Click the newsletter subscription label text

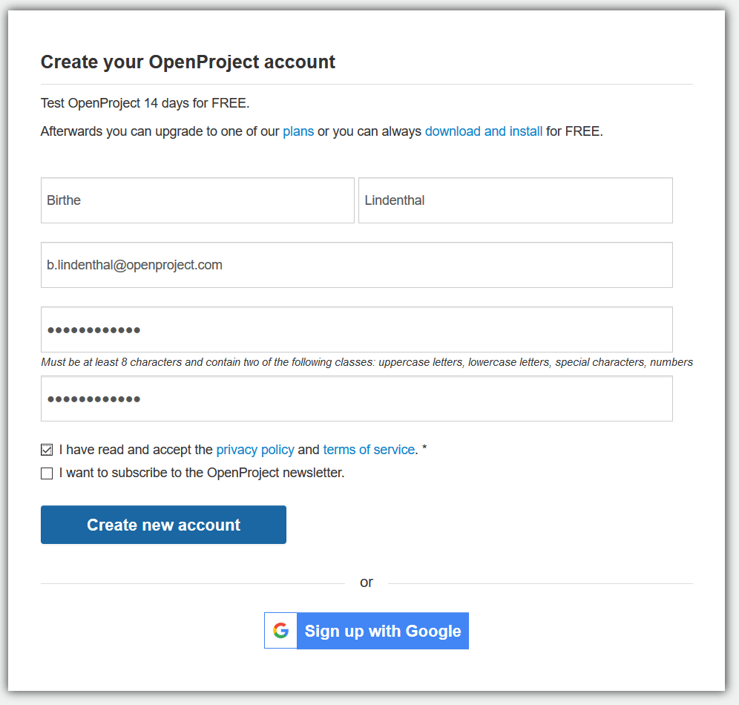202,473
